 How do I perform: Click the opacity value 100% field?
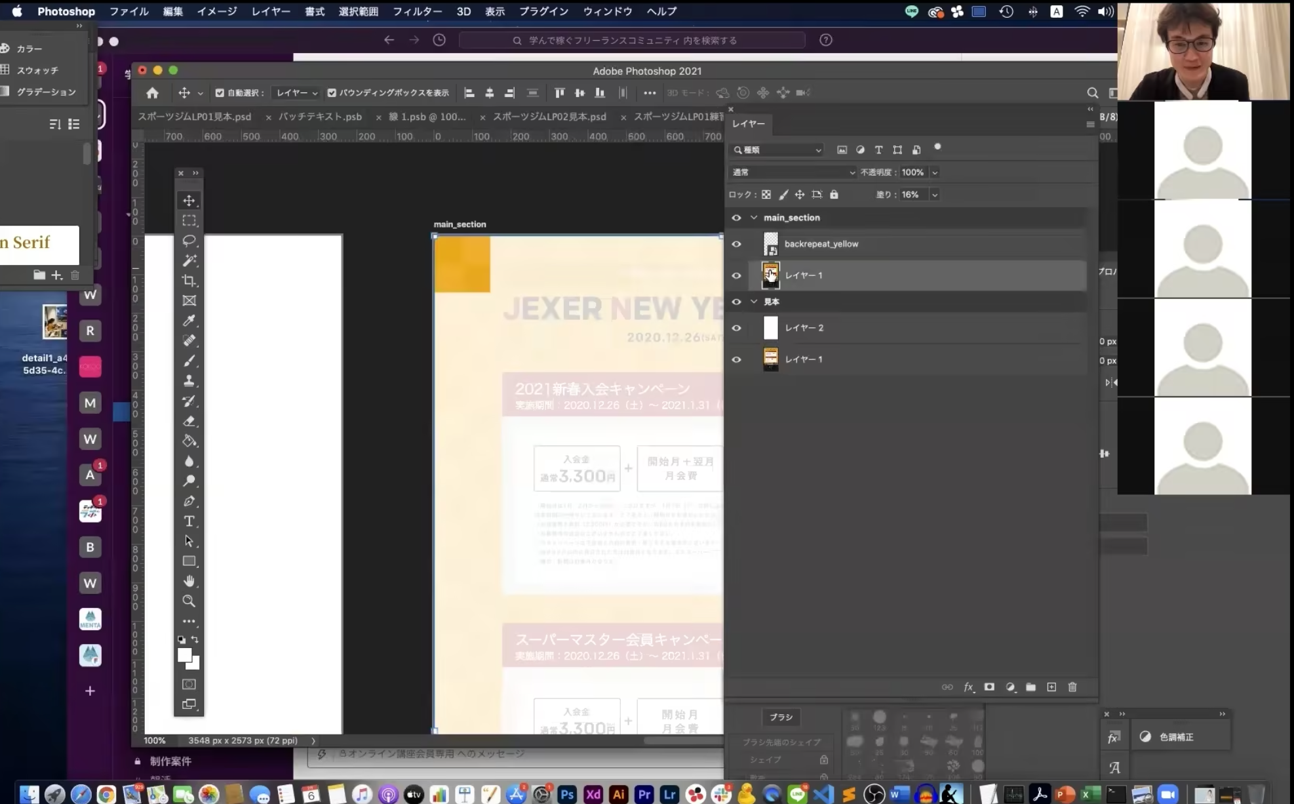(912, 172)
